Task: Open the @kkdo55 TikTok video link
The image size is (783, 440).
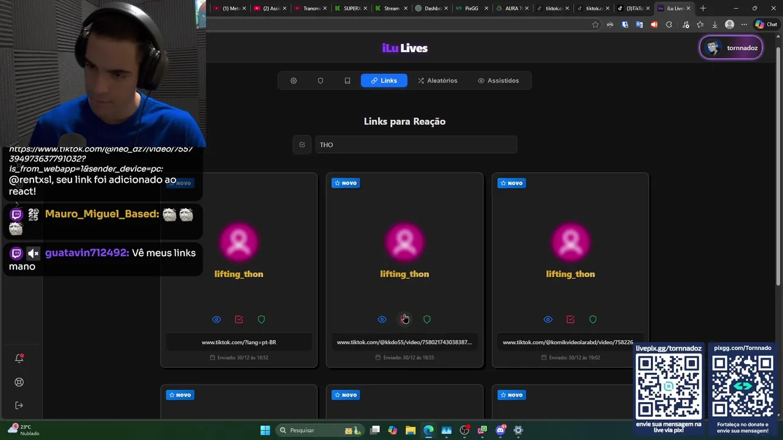Action: tap(404, 342)
